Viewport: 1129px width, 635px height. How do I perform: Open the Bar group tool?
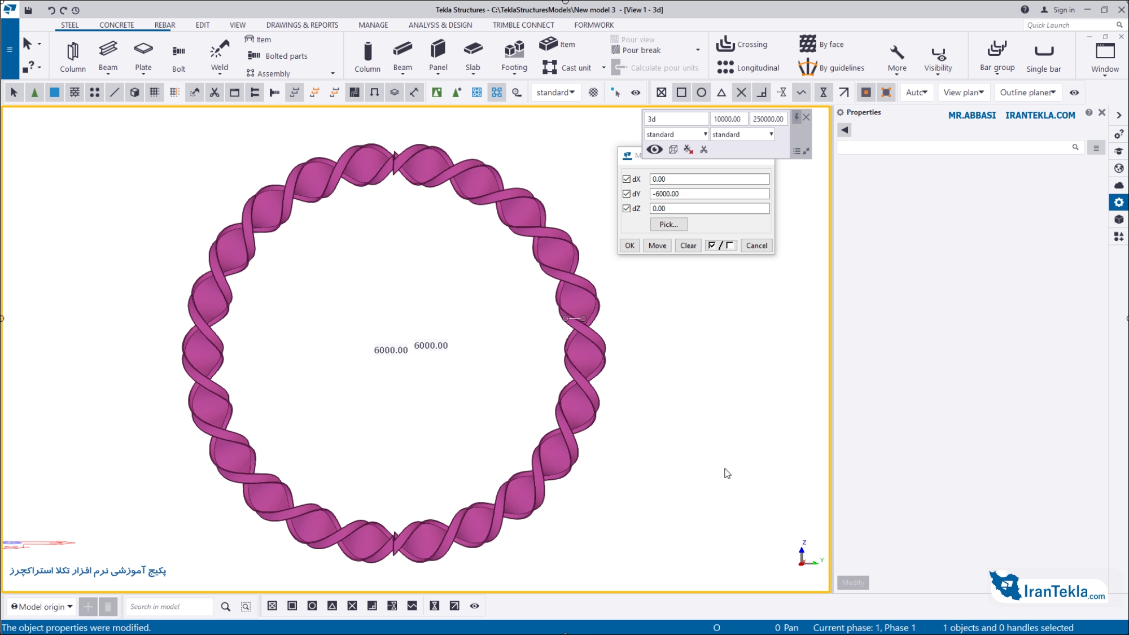tap(997, 56)
